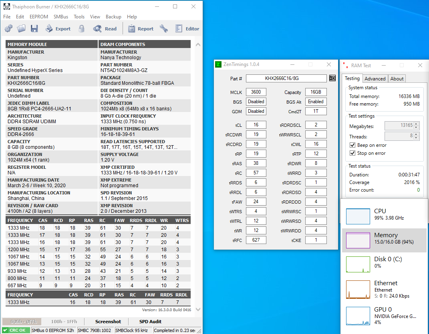The height and width of the screenshot is (334, 429).
Task: Open the settings gear in Thaiphoon Burner toolbar
Action: coord(8,28)
